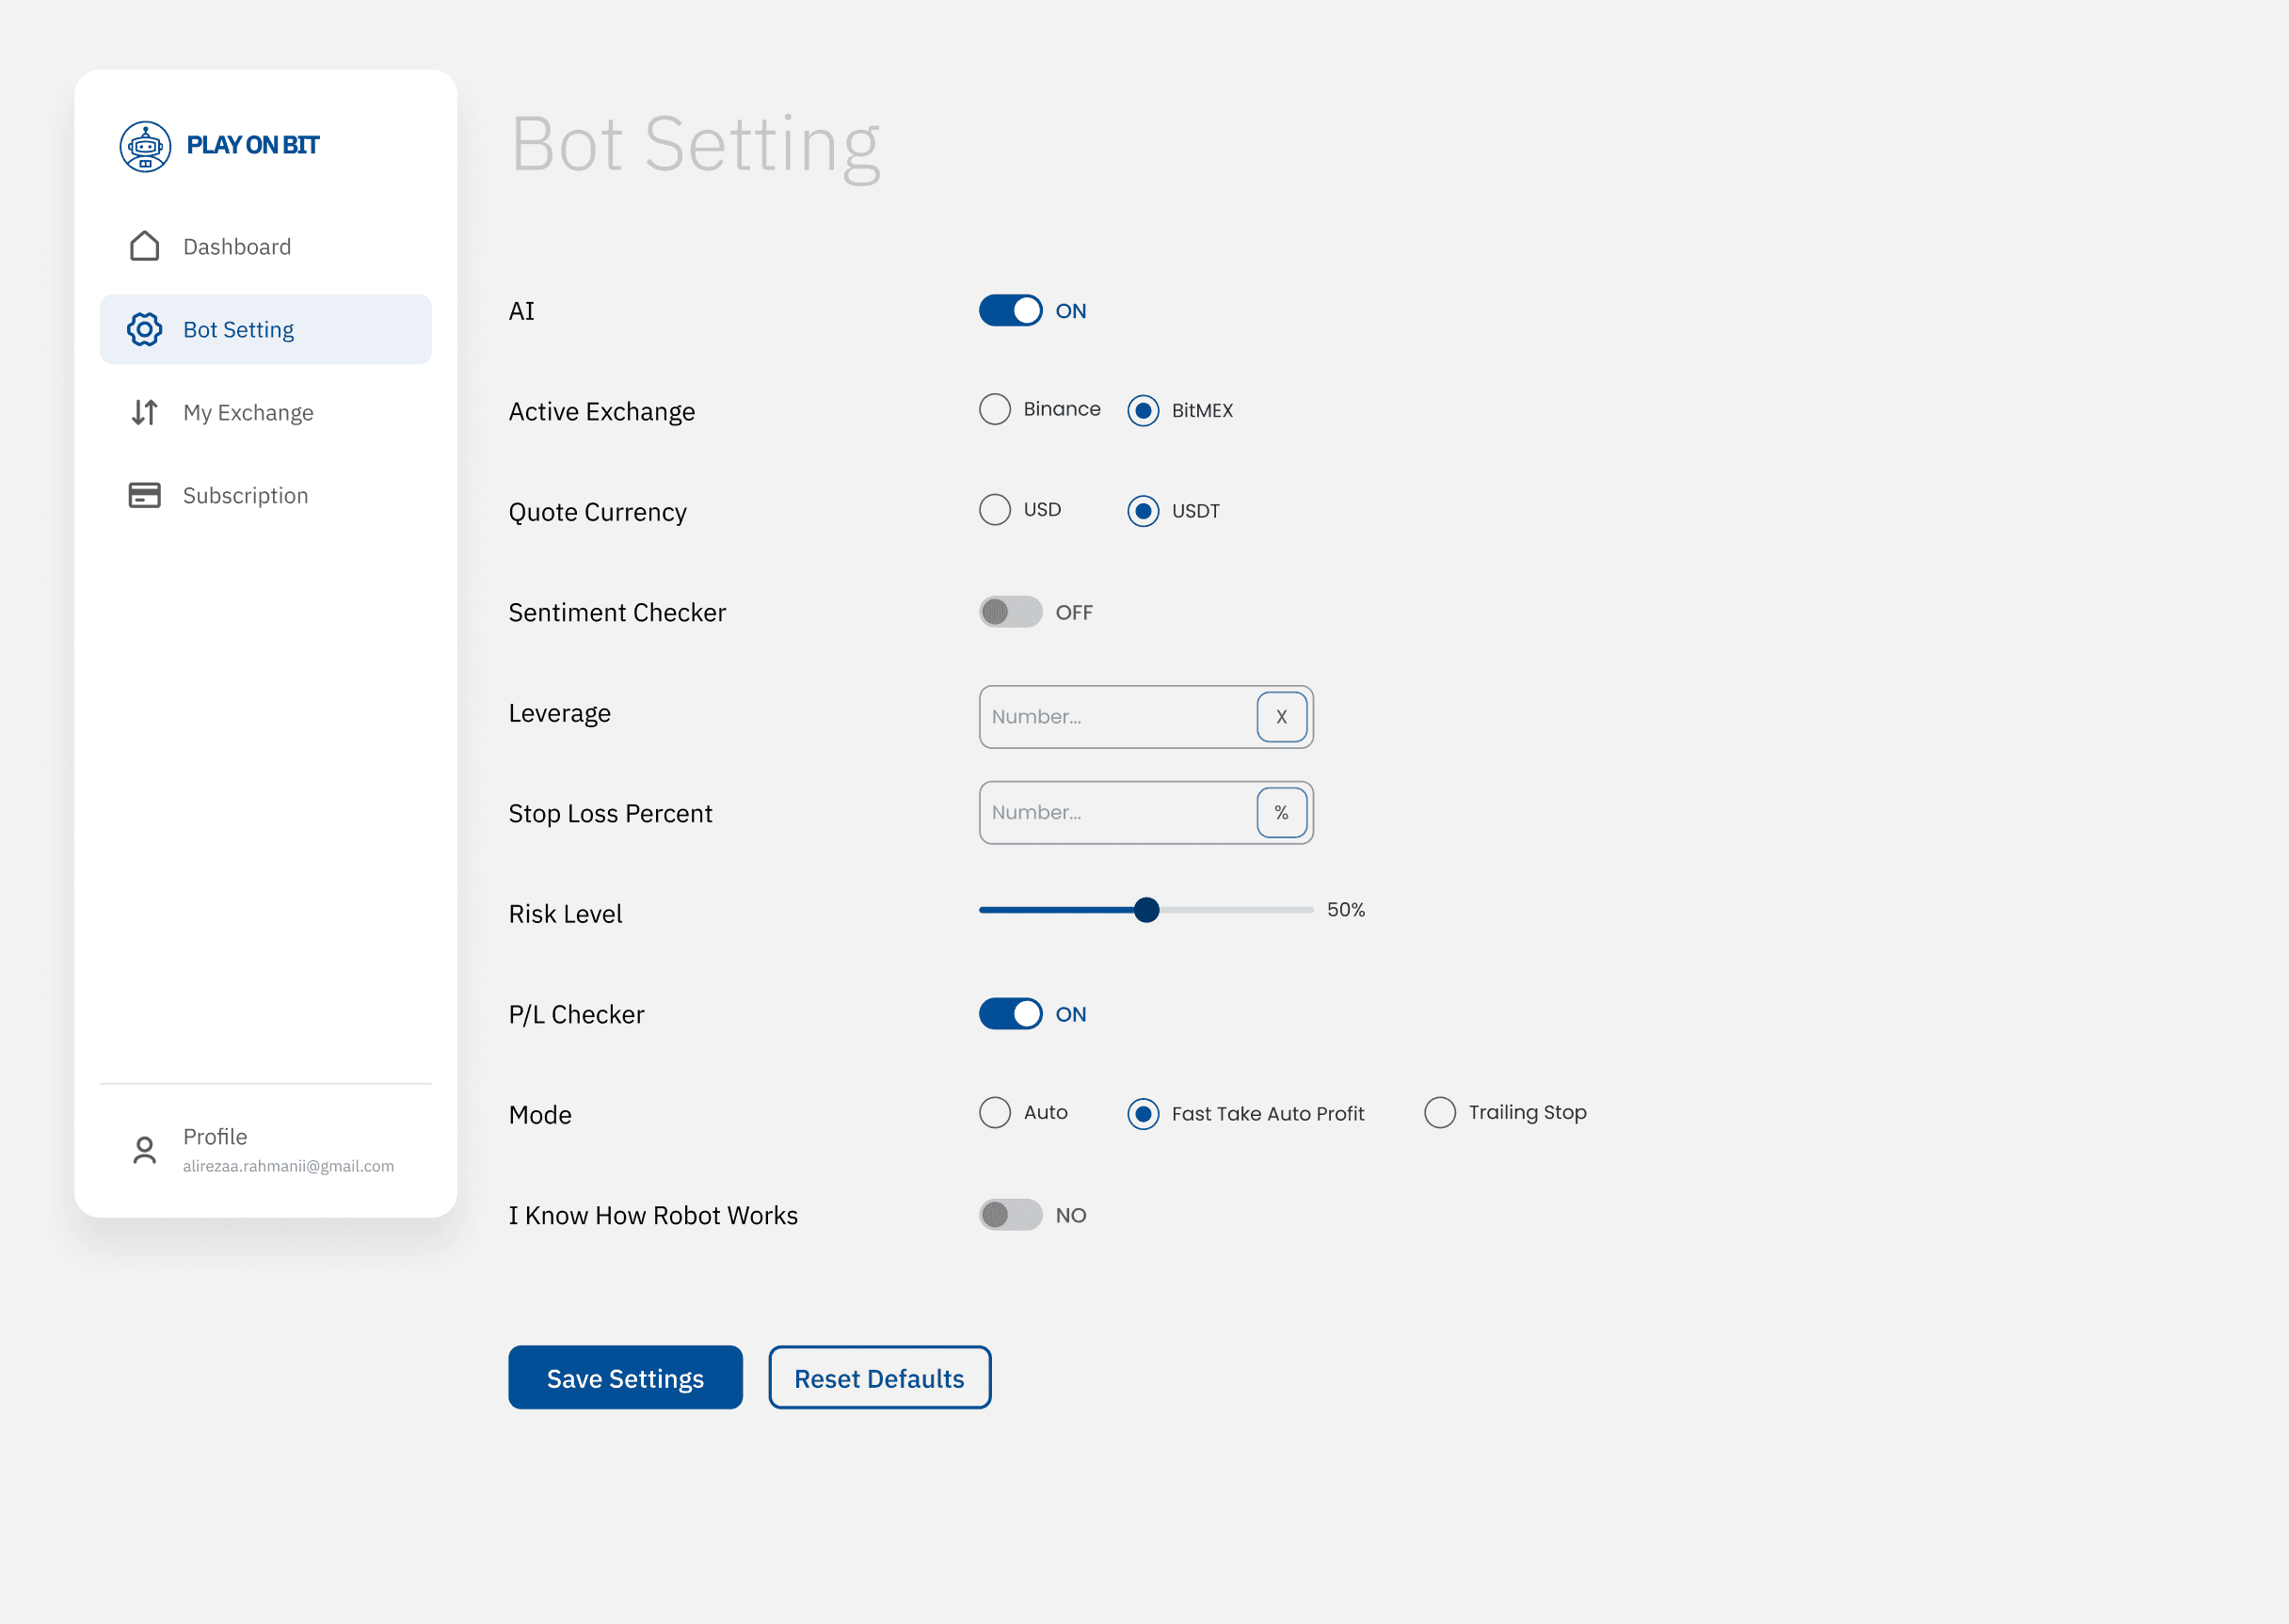Select Trailing Stop mode
Image resolution: width=2289 pixels, height=1624 pixels.
pyautogui.click(x=1440, y=1112)
